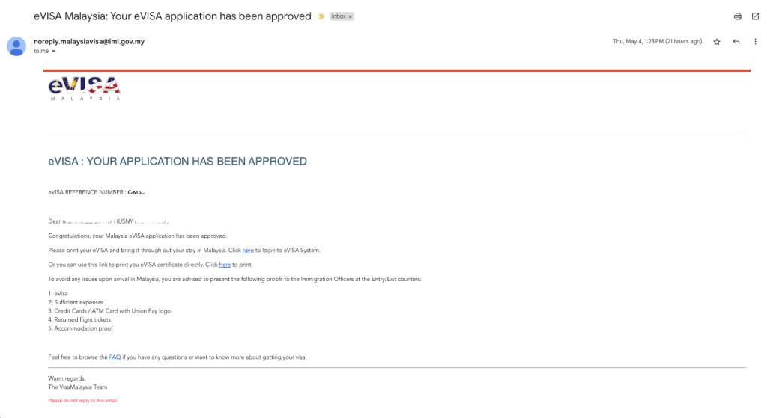
Task: Click the 'eVISA REFERENCE NUMBER' text
Action: coord(85,192)
